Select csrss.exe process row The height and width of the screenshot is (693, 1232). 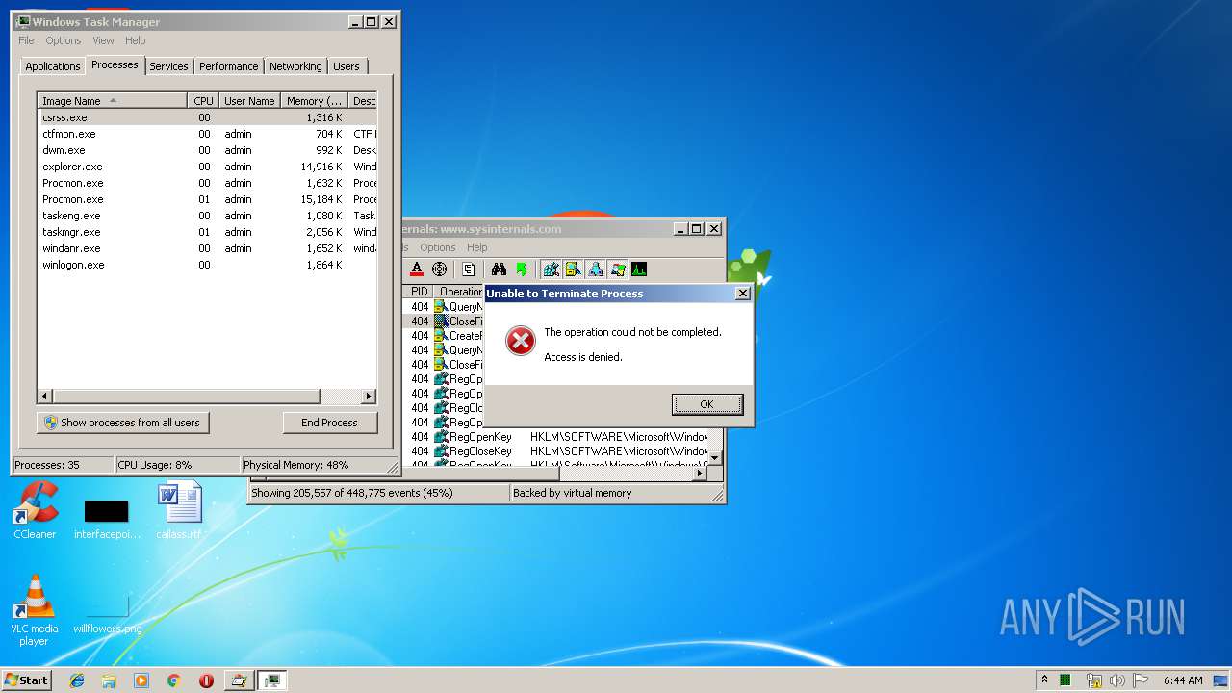click(x=207, y=117)
